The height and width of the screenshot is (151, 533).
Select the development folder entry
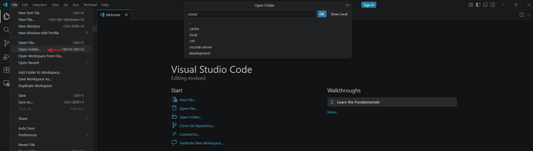pyautogui.click(x=268, y=53)
